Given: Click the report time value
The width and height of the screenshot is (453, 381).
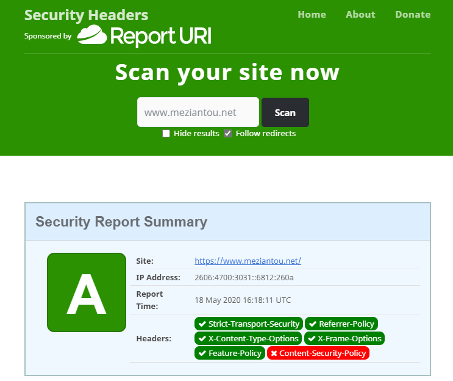Looking at the screenshot, I should [243, 300].
